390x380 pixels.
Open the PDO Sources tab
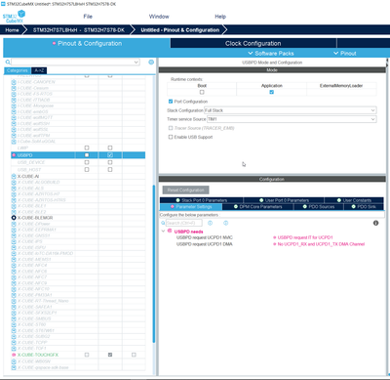[319, 207]
